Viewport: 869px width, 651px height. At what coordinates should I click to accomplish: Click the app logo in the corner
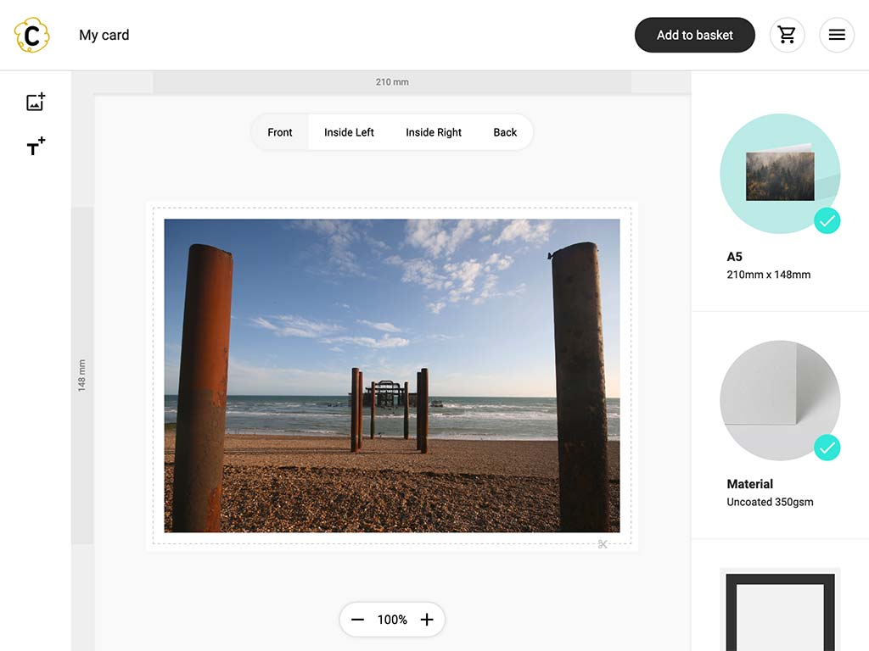[x=31, y=35]
